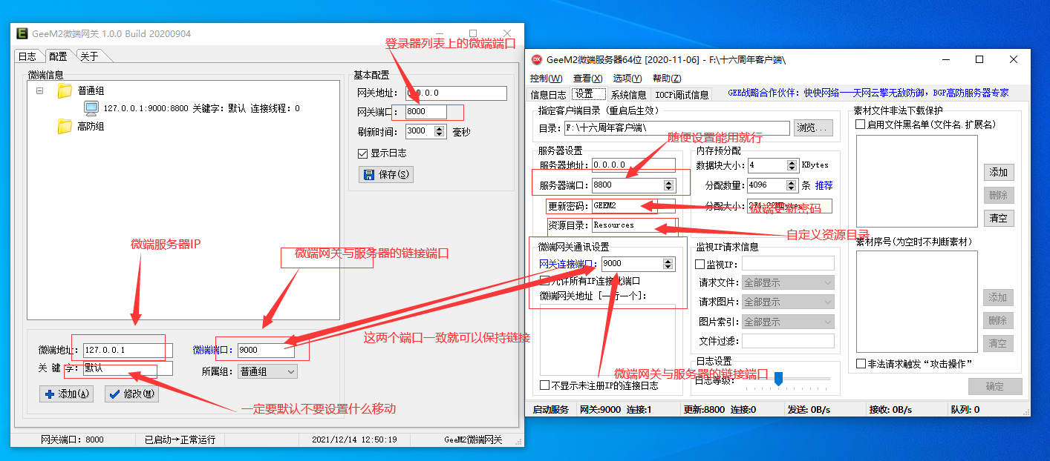1050x461 pixels.
Task: Click the 浏览... browse button
Action: click(813, 127)
